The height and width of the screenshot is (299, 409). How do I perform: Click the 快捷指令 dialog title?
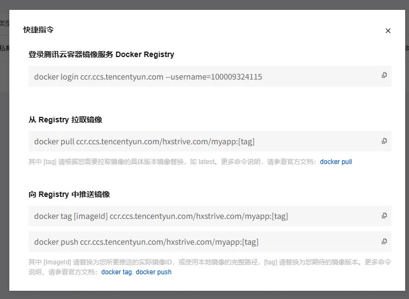(x=38, y=30)
